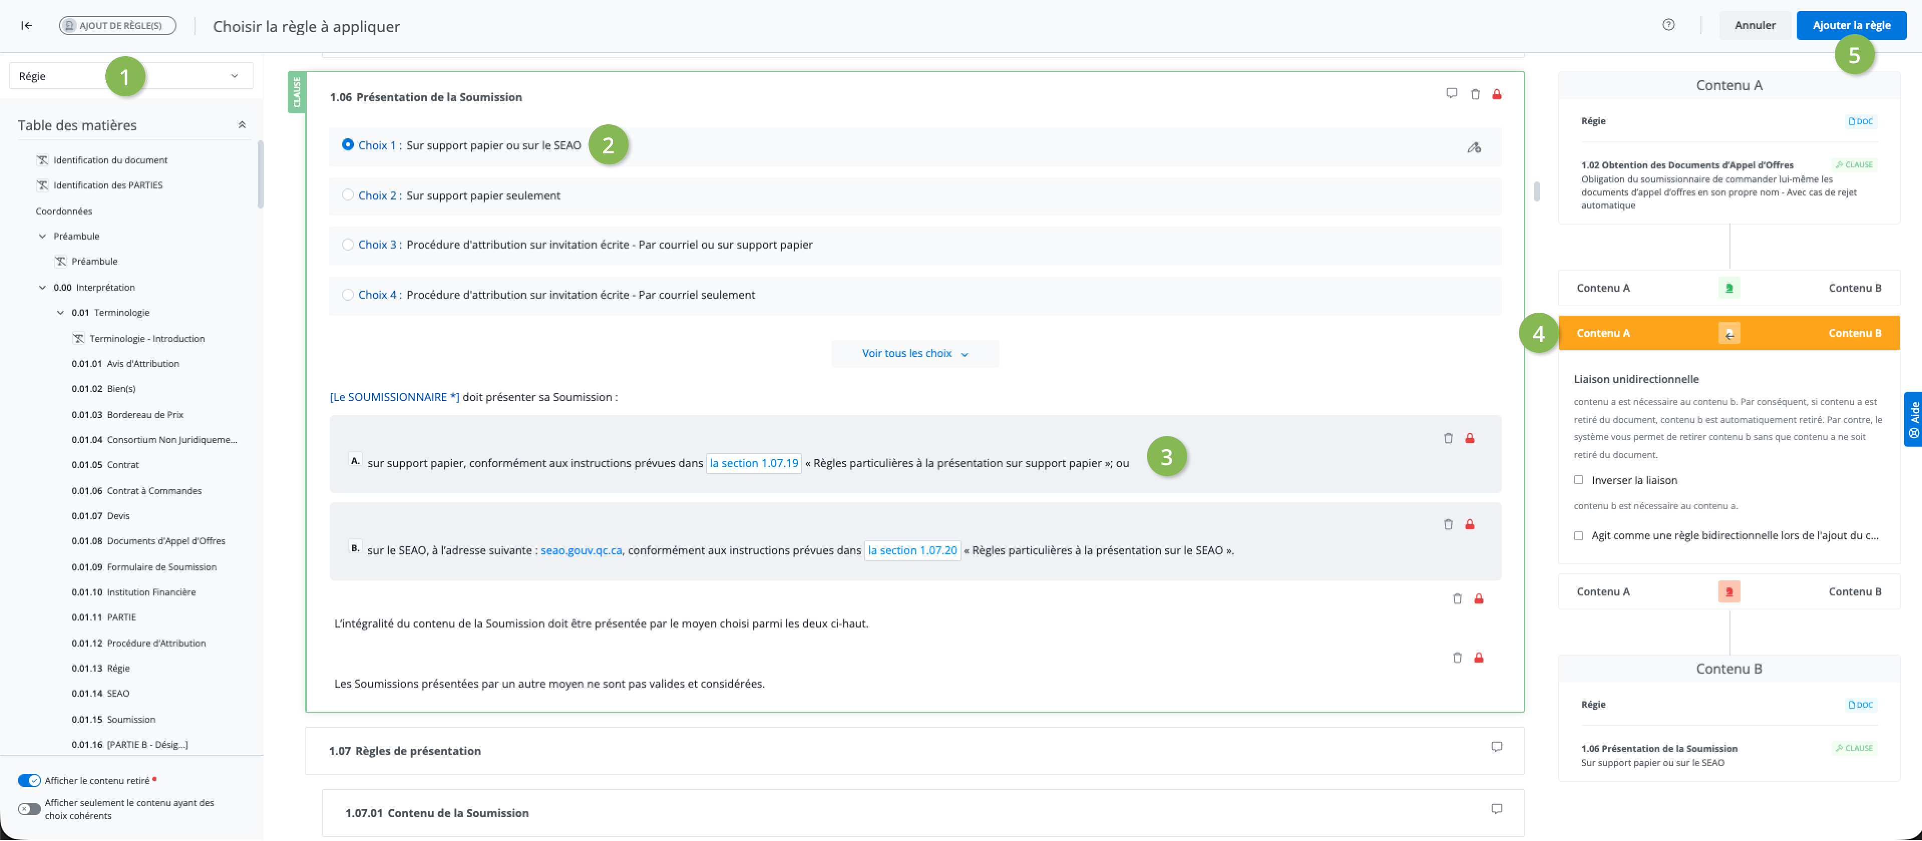The width and height of the screenshot is (1922, 841).
Task: Toggle 'Afficher seulement le contenu ayant des choix cohérents'
Action: (x=29, y=809)
